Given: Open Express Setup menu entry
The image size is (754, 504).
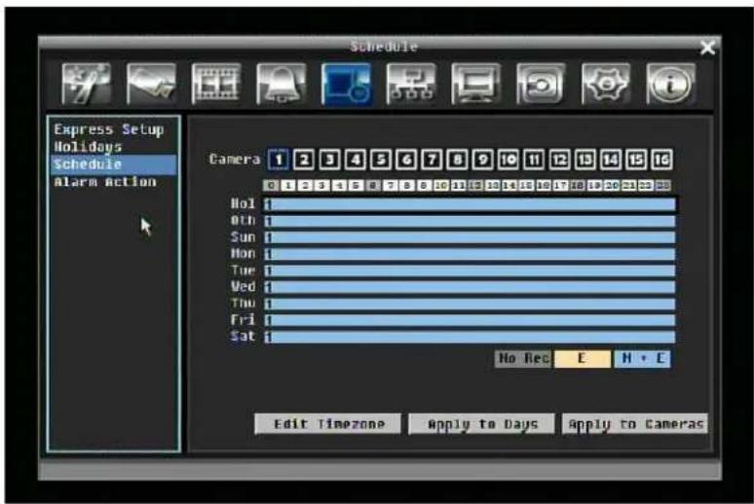Looking at the screenshot, I should 109,129.
